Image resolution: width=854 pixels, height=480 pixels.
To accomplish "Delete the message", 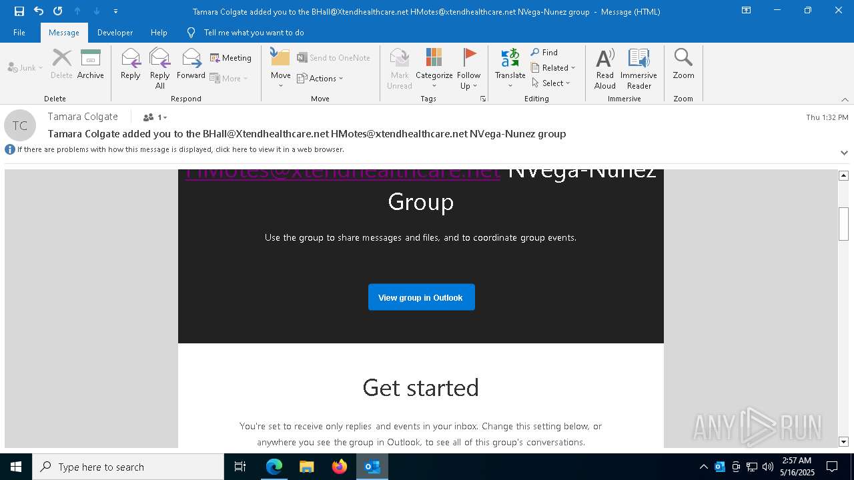I will coord(62,64).
